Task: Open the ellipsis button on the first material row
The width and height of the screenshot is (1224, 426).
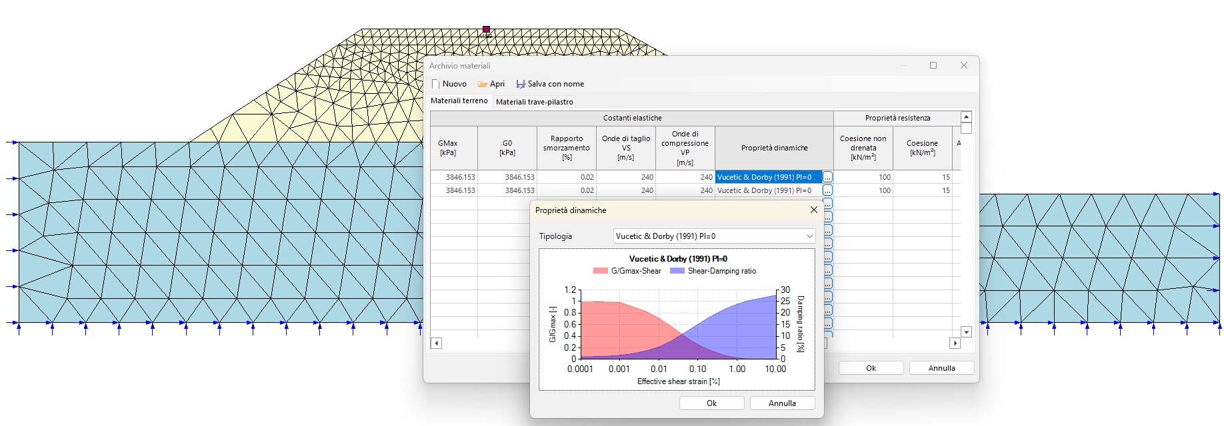Action: click(827, 177)
